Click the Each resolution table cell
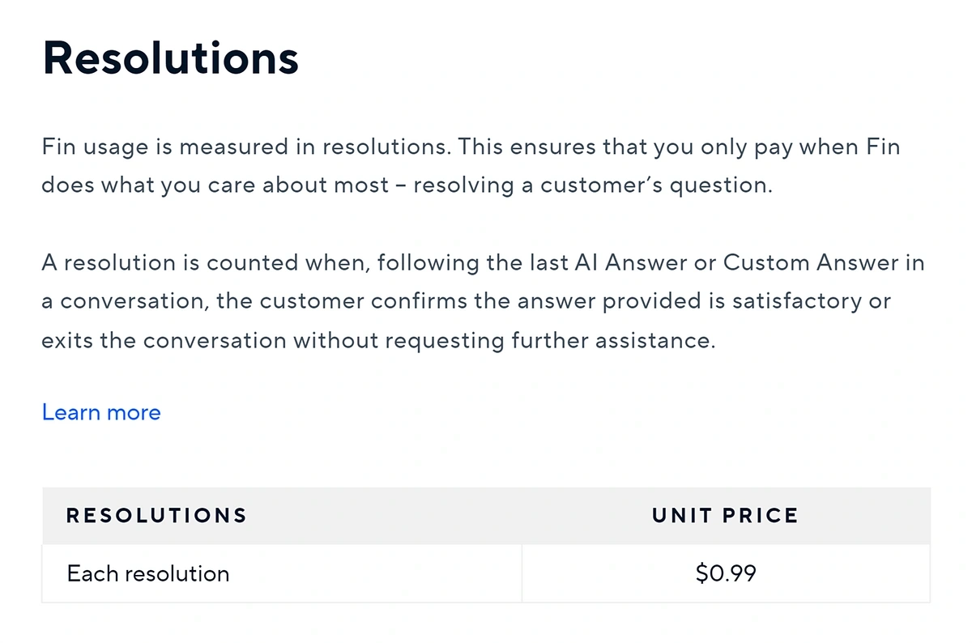 [282, 573]
